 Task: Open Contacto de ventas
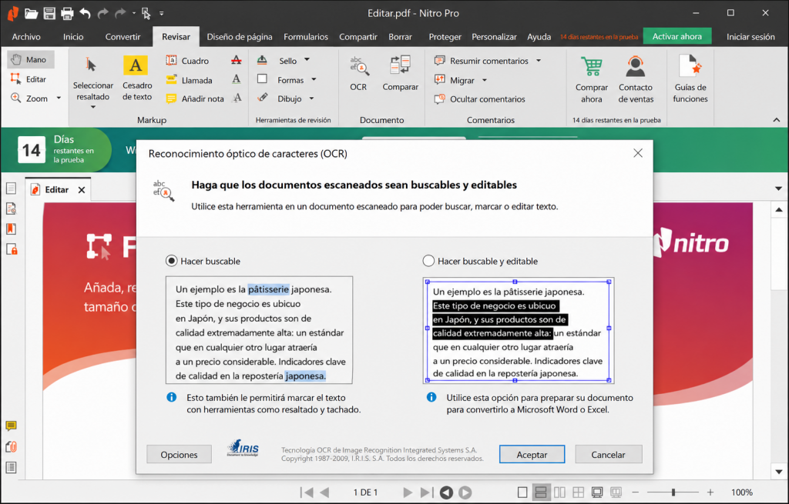click(636, 79)
